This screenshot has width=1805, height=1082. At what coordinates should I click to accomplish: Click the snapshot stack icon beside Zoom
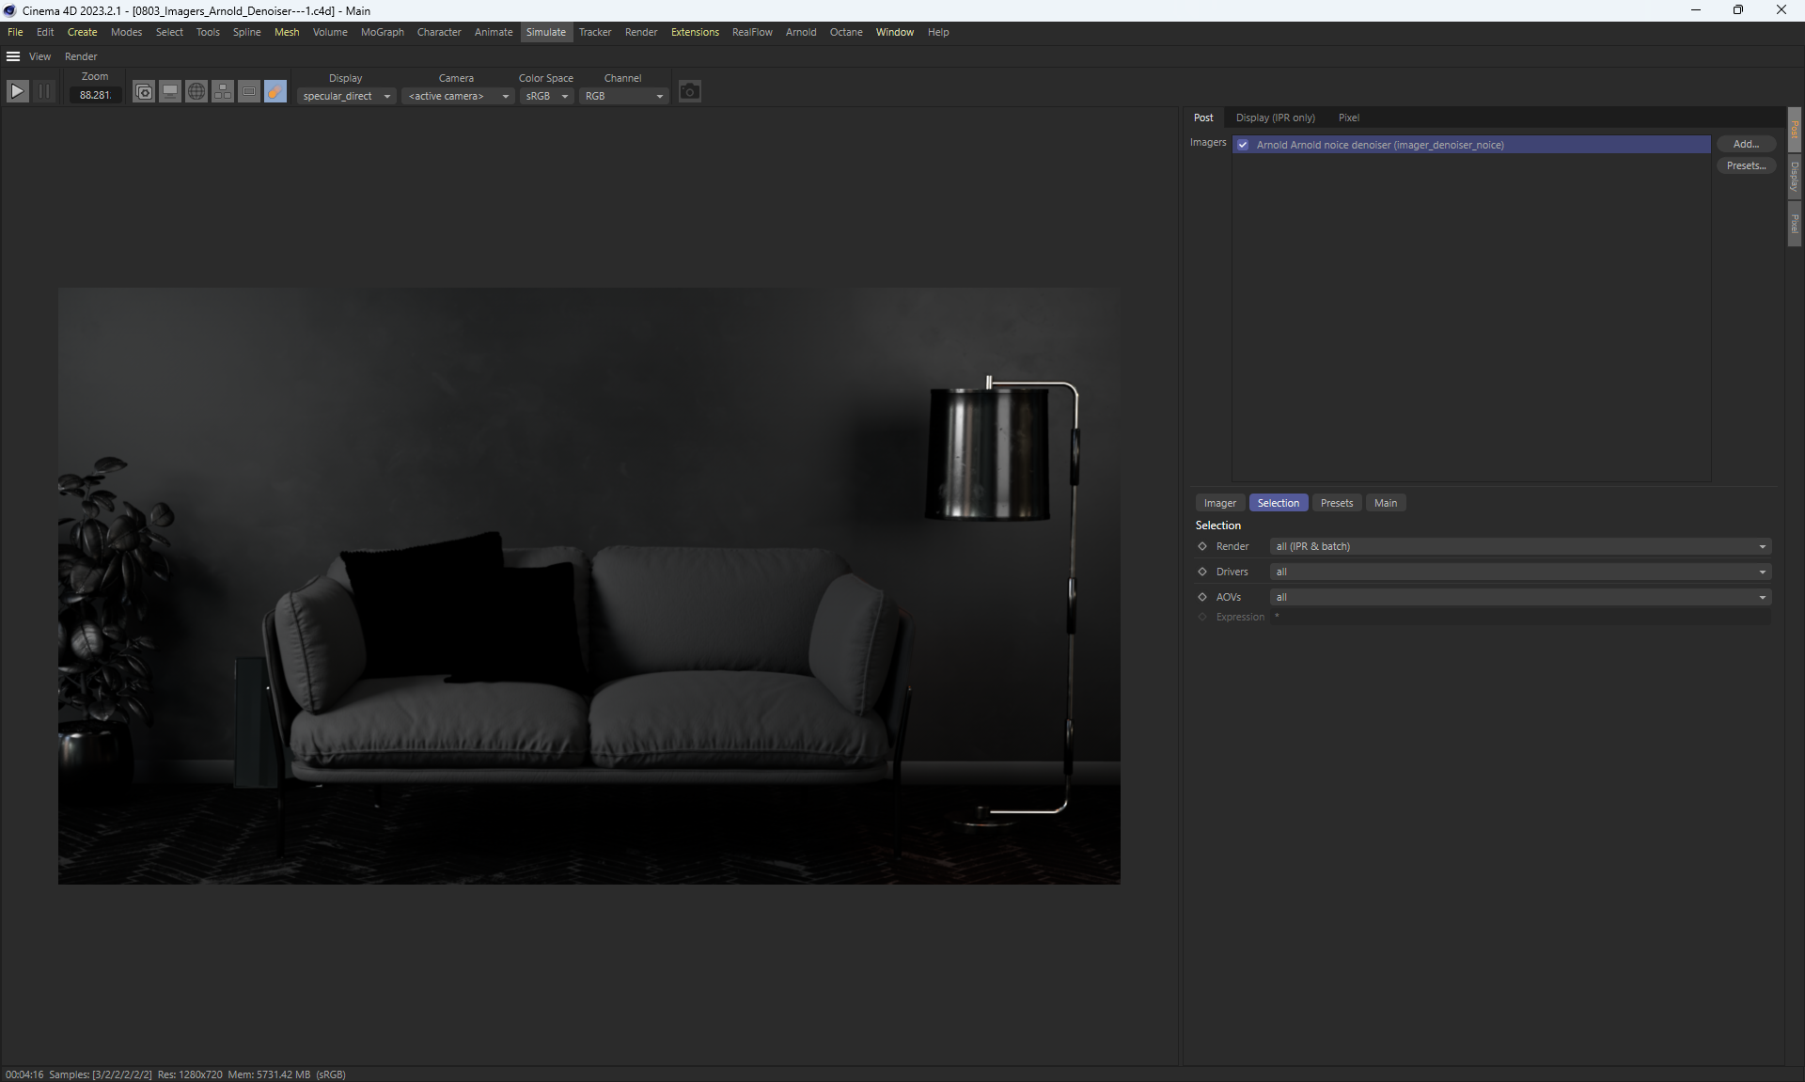(144, 92)
